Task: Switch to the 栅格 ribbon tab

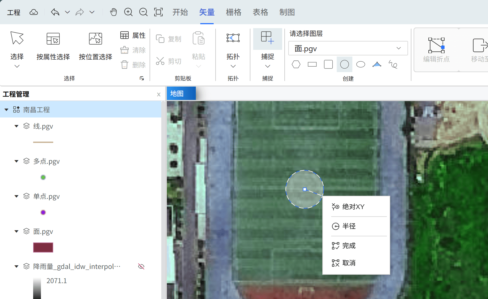Action: tap(233, 12)
